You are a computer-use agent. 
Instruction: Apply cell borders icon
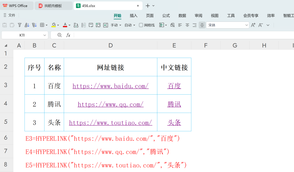point(42,25)
